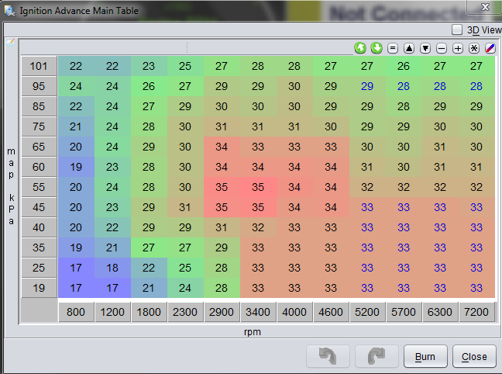
Task: Click the green down-arrow icon in table toolbar
Action: (376, 48)
